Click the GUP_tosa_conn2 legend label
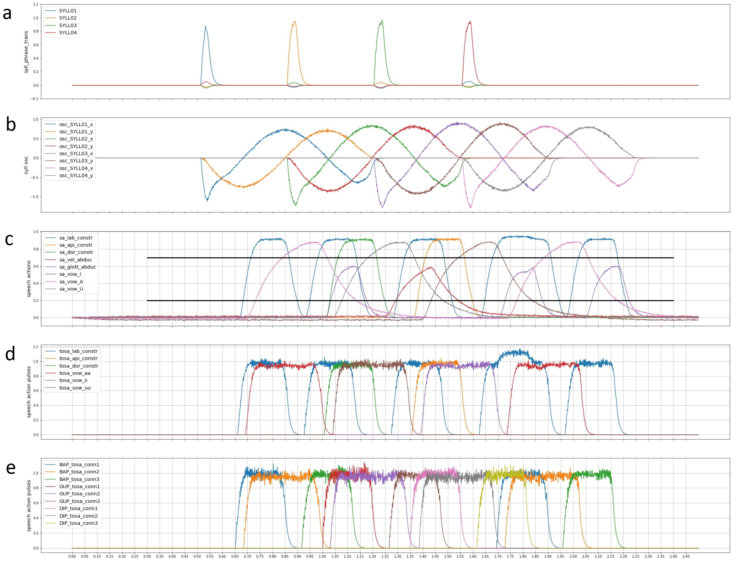This screenshot has height=562, width=737. (x=80, y=494)
